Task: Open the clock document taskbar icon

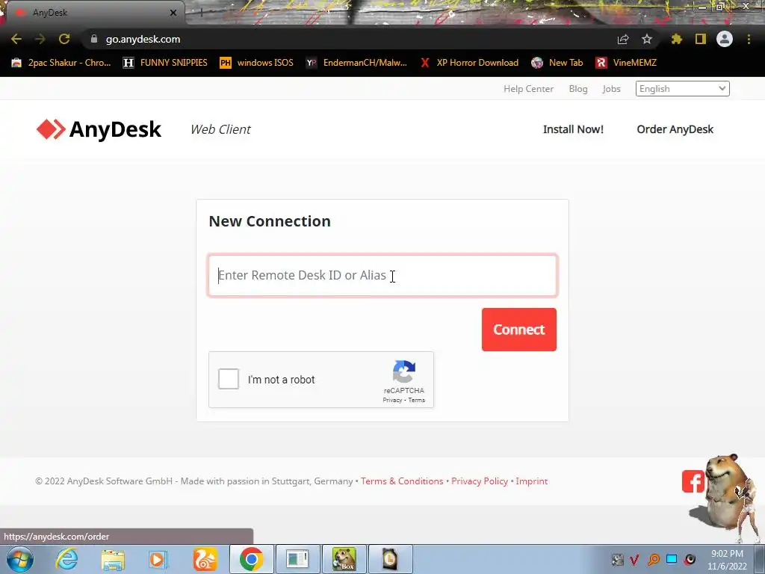Action: point(390,559)
